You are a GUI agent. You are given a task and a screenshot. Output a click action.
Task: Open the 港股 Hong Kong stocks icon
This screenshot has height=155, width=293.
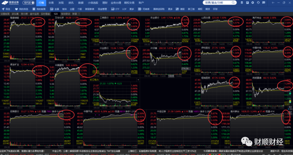pos(177,9)
